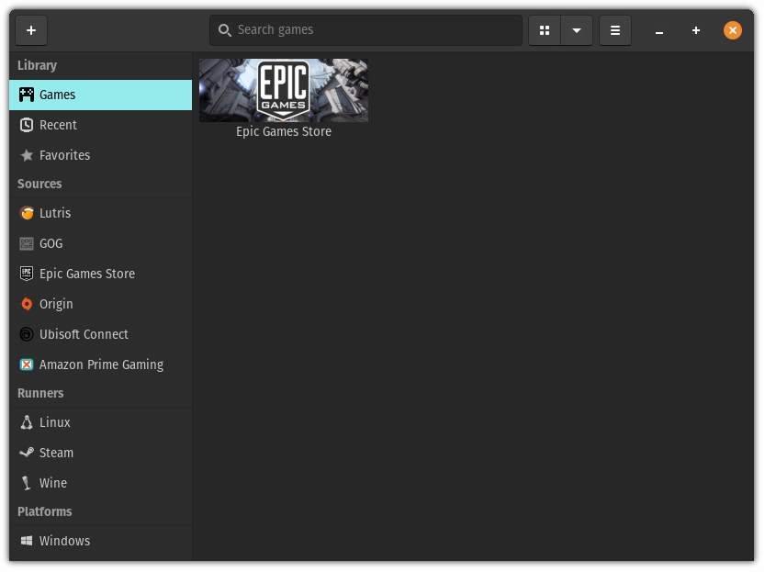Open Amazon Prime Gaming source
Image resolution: width=765 pixels, height=572 pixels.
click(101, 365)
